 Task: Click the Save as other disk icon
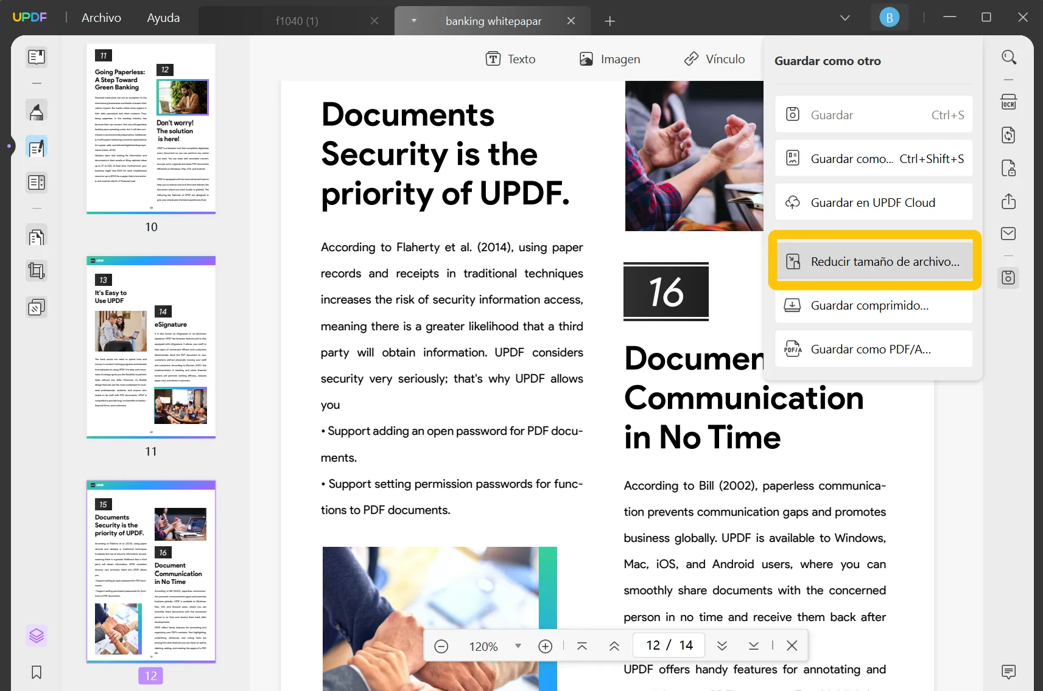coord(1009,278)
